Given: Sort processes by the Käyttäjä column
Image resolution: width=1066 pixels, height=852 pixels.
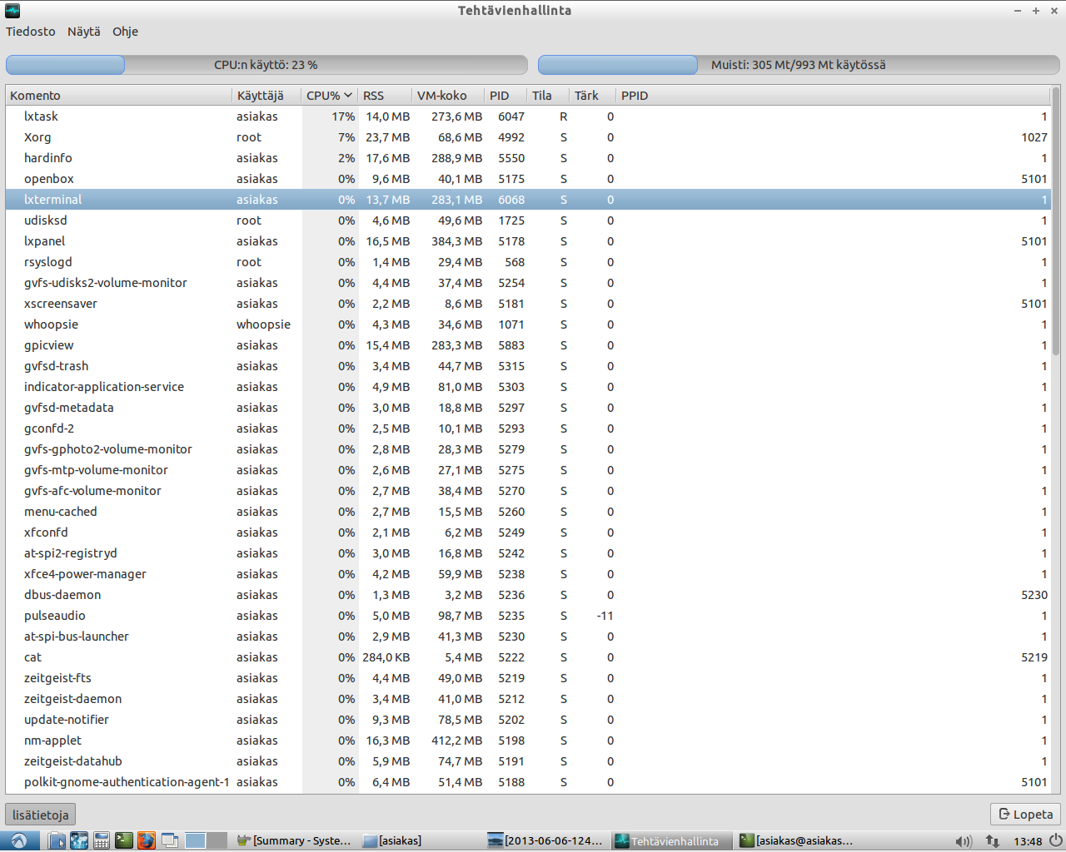Looking at the screenshot, I should pyautogui.click(x=266, y=96).
